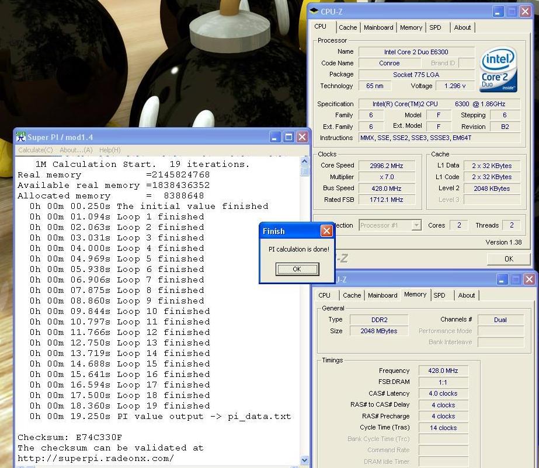539x468 pixels.
Task: Click the Technology value 65 nm
Action: pos(375,86)
